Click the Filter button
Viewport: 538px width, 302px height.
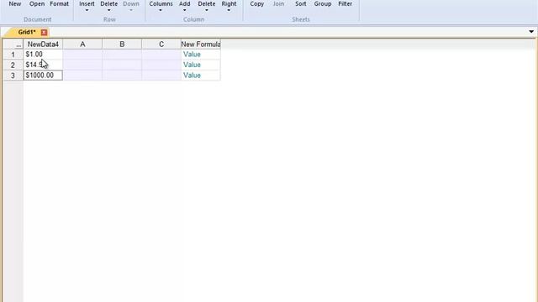(x=345, y=3)
